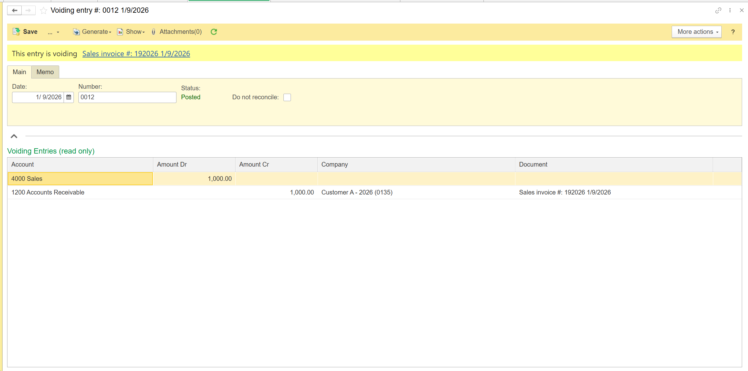Image resolution: width=748 pixels, height=371 pixels.
Task: Toggle Do not reconcile checkbox
Action: [x=287, y=97]
